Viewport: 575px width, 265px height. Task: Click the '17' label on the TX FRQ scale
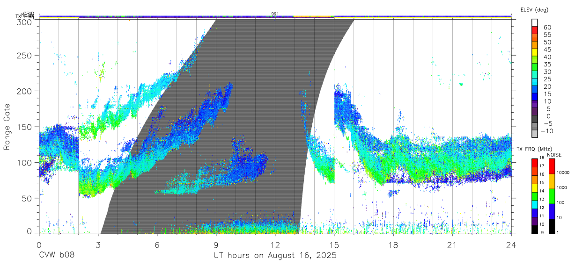541,166
